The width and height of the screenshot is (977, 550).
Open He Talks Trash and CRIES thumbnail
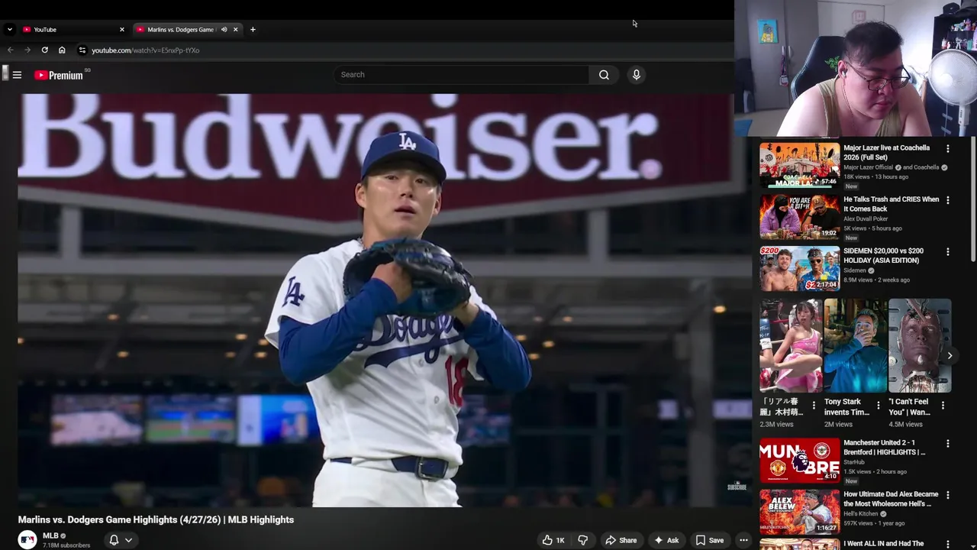[799, 216]
